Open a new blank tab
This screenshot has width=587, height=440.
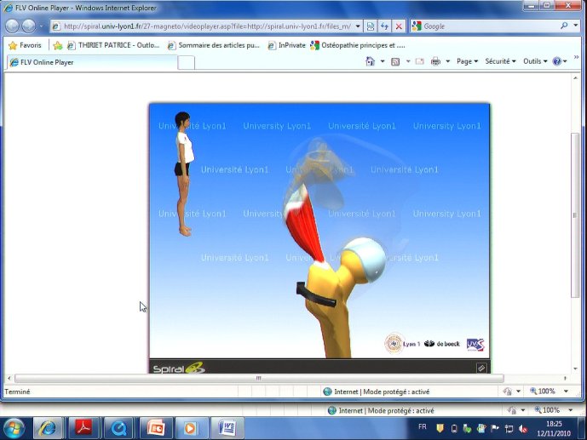tap(186, 62)
